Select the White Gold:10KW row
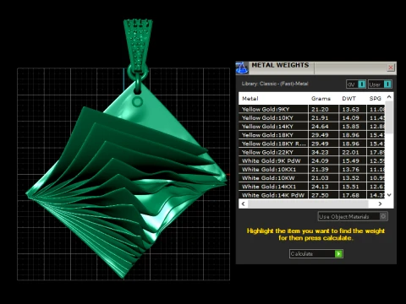Viewport: 406px width, 304px height. pyautogui.click(x=311, y=178)
